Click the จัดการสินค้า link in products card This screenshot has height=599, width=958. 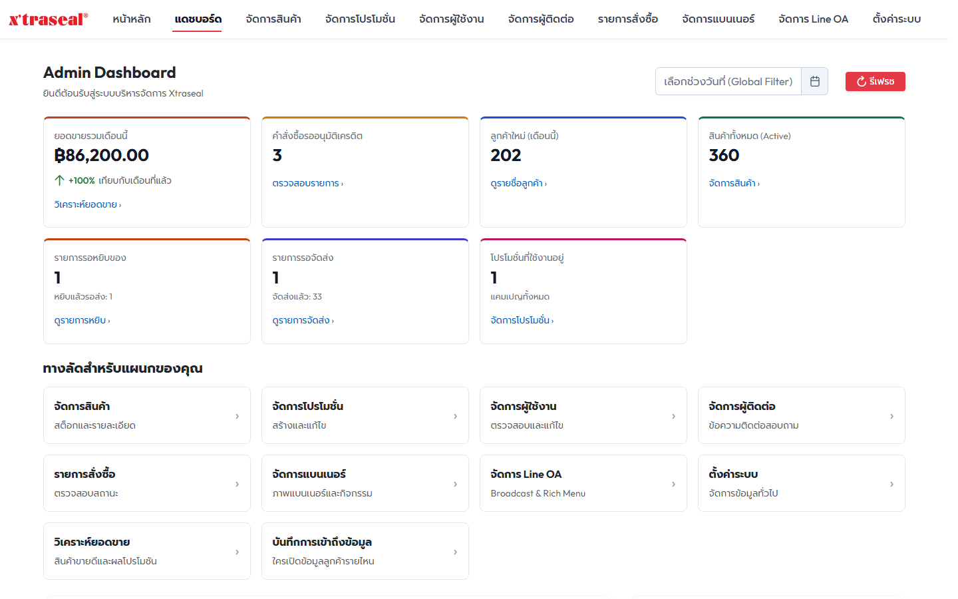coord(734,183)
